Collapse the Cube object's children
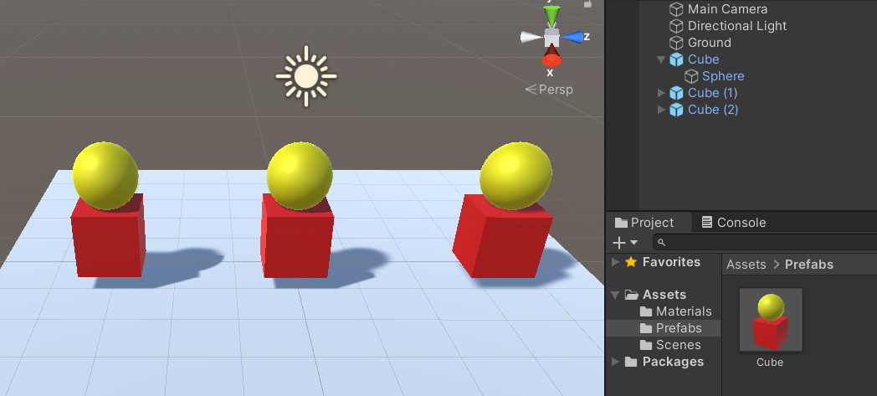This screenshot has height=396, width=877. pos(661,59)
